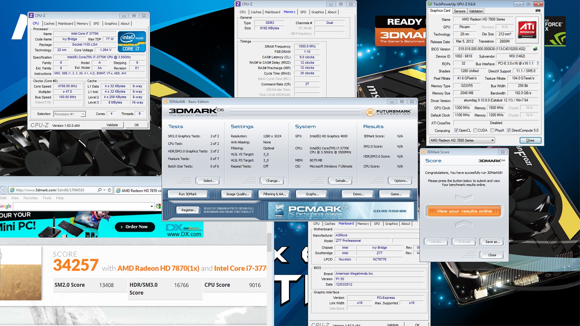Click the Order Now ad button
This screenshot has height=326, width=580.
(134, 227)
